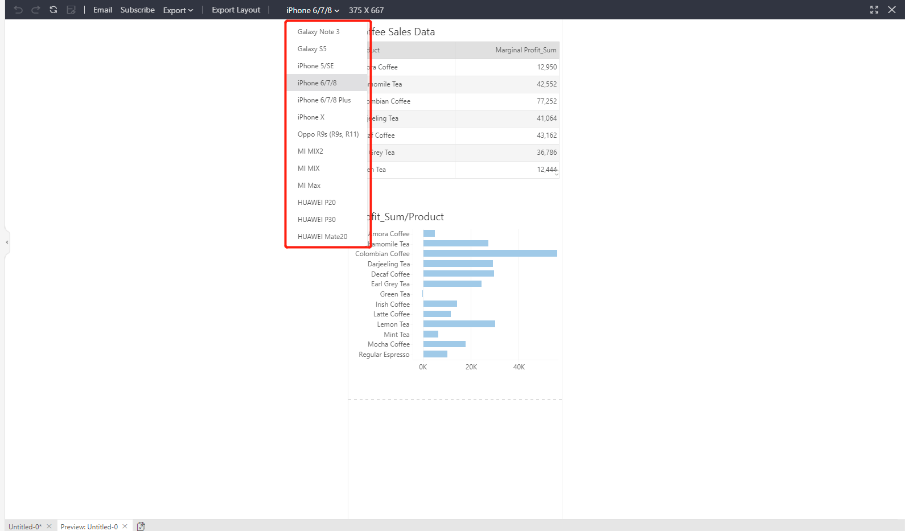Click the 36,786 table cell

pyautogui.click(x=507, y=153)
